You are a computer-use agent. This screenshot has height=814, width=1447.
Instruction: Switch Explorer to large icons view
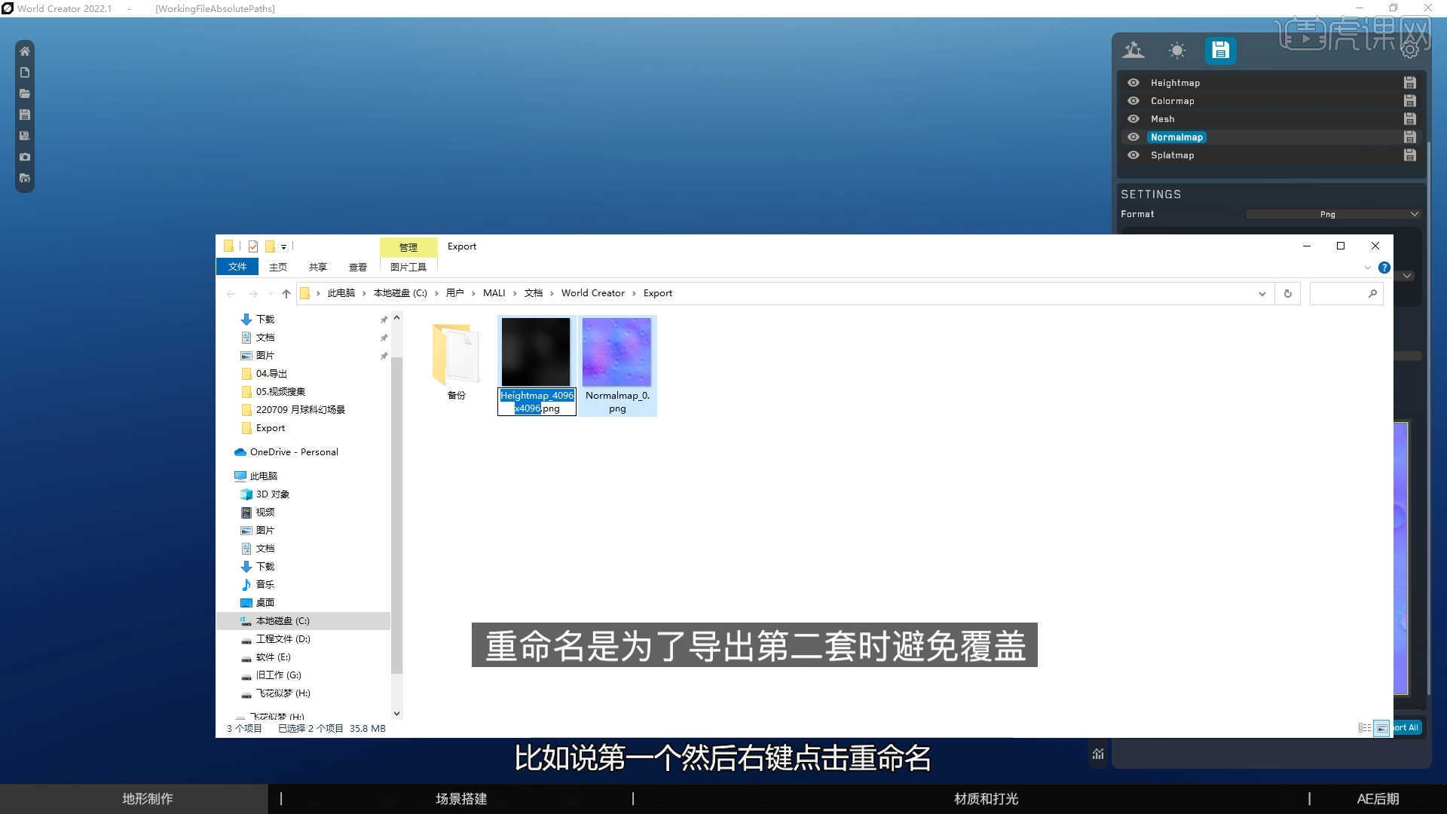pyautogui.click(x=1382, y=728)
